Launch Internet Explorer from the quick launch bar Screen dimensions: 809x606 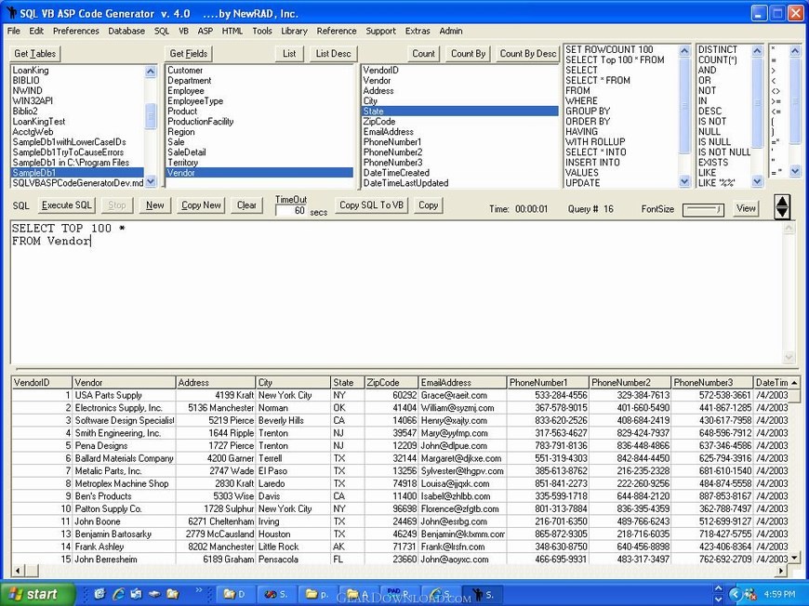point(118,594)
